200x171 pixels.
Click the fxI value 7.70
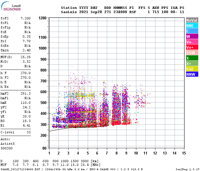[27, 41]
